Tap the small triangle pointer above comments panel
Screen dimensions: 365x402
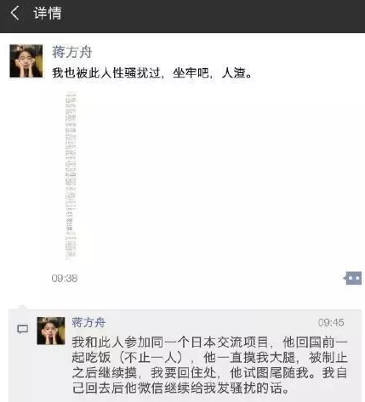(22, 307)
